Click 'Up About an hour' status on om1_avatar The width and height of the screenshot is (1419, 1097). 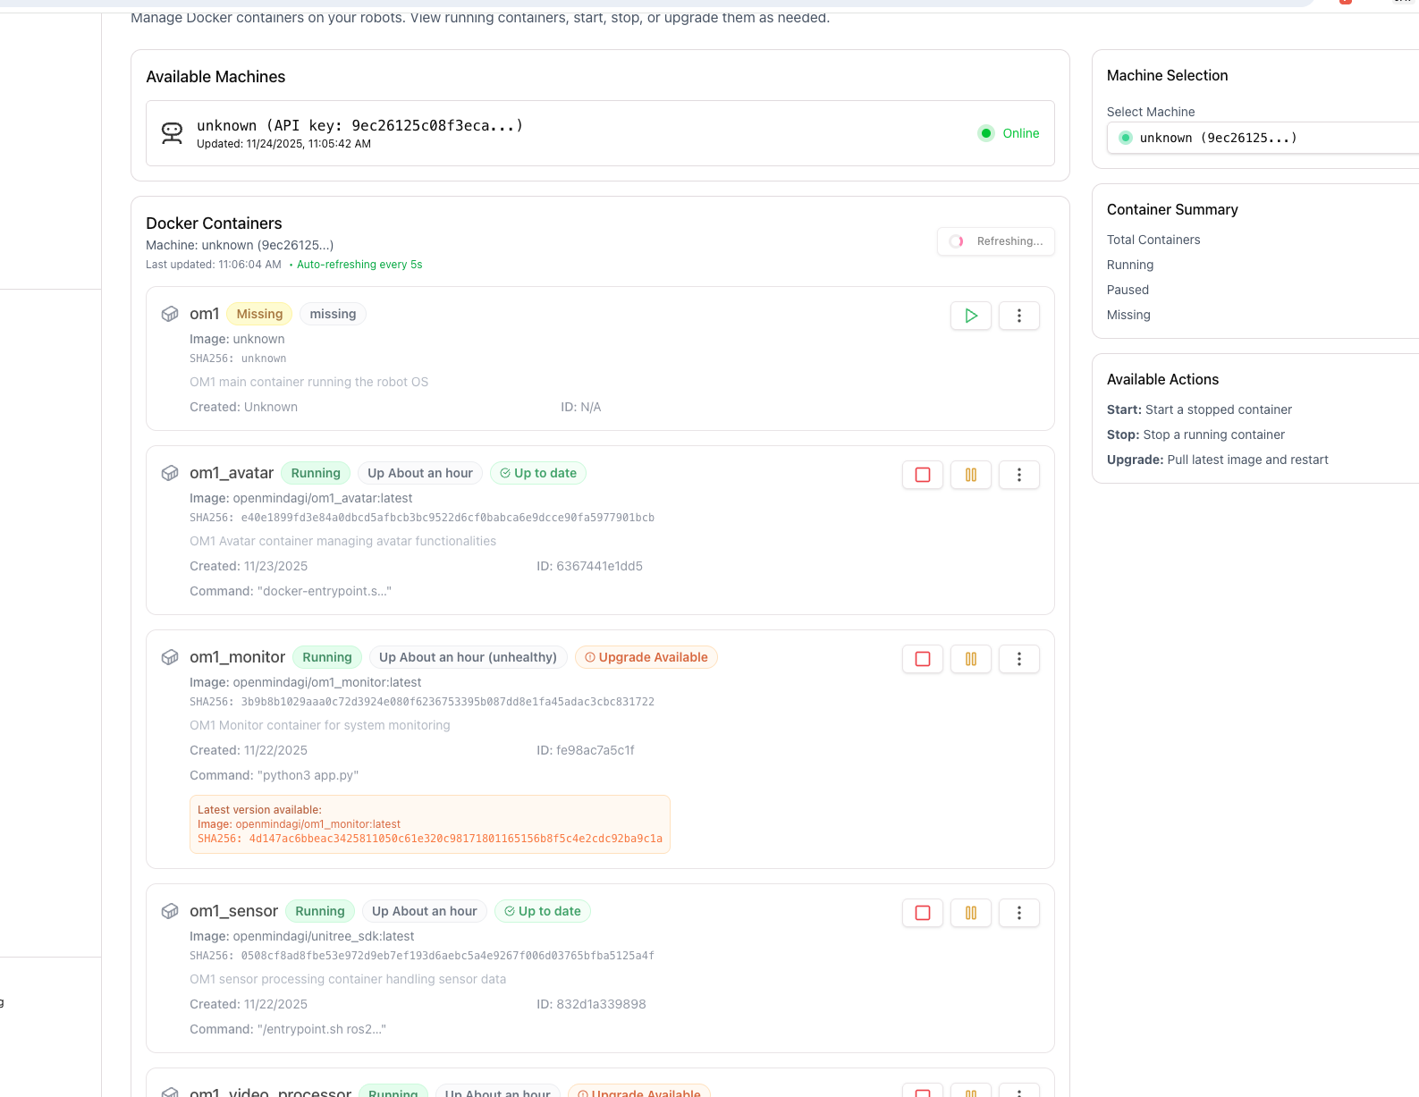[420, 473]
